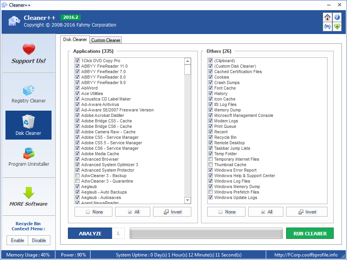The height and width of the screenshot is (260, 347).
Task: Click the blue info icon
Action: [x=337, y=17]
